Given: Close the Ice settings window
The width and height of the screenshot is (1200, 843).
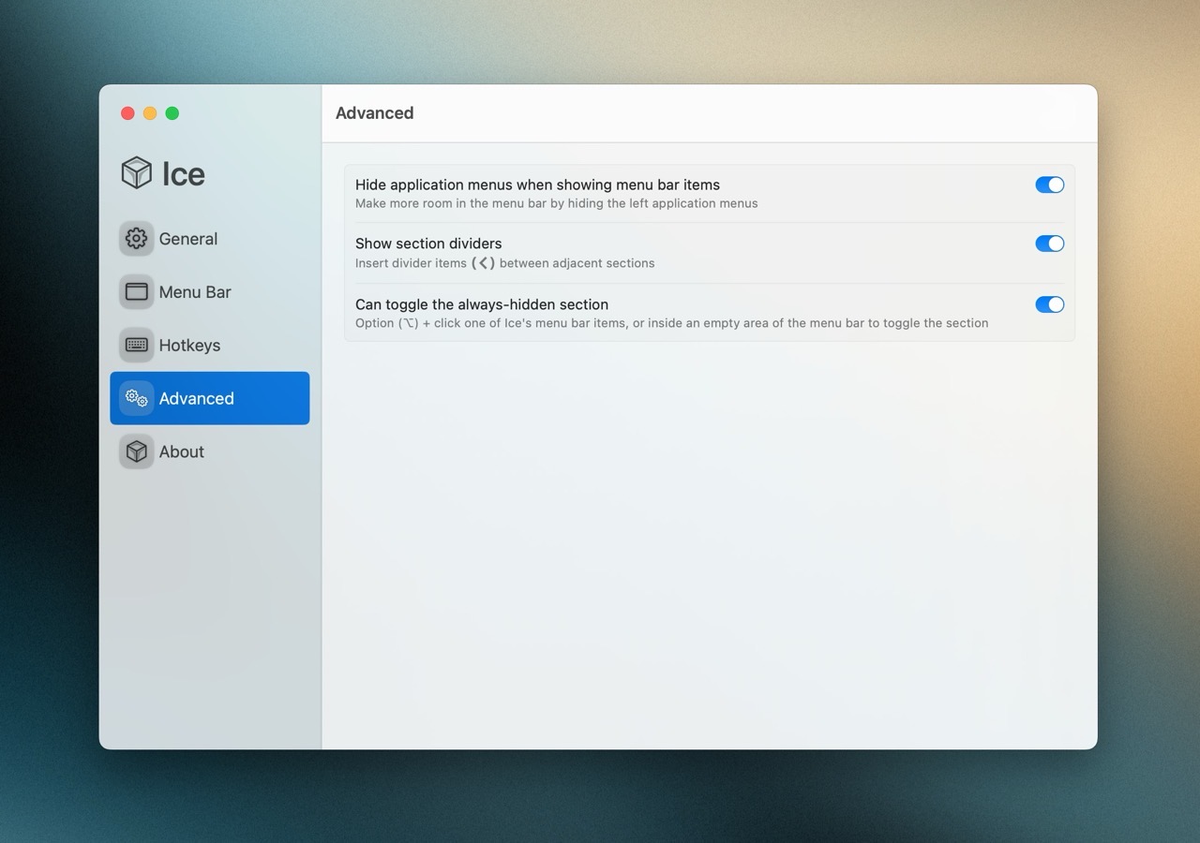Looking at the screenshot, I should point(127,113).
